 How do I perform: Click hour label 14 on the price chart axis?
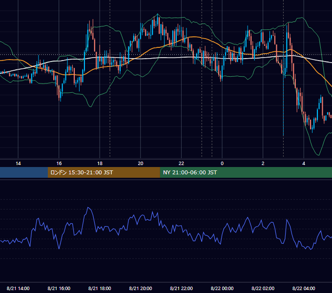tap(18, 164)
